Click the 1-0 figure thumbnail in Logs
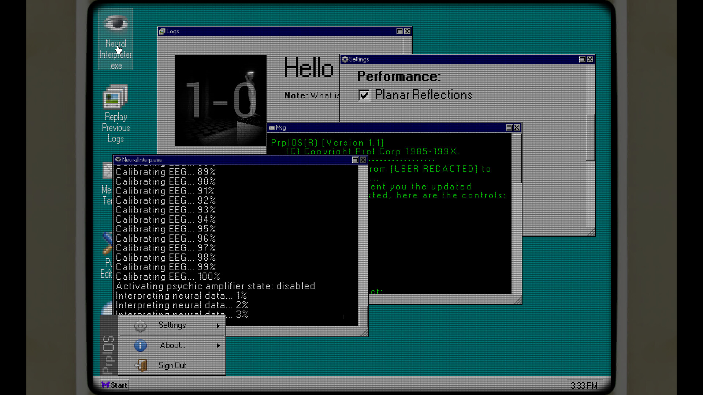The width and height of the screenshot is (703, 395). click(x=220, y=100)
